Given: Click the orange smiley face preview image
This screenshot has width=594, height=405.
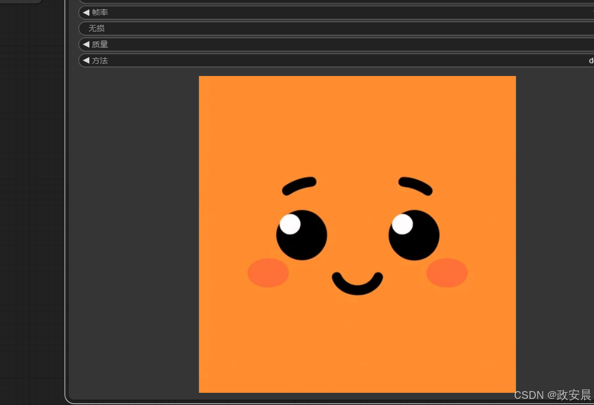Looking at the screenshot, I should pyautogui.click(x=357, y=234).
